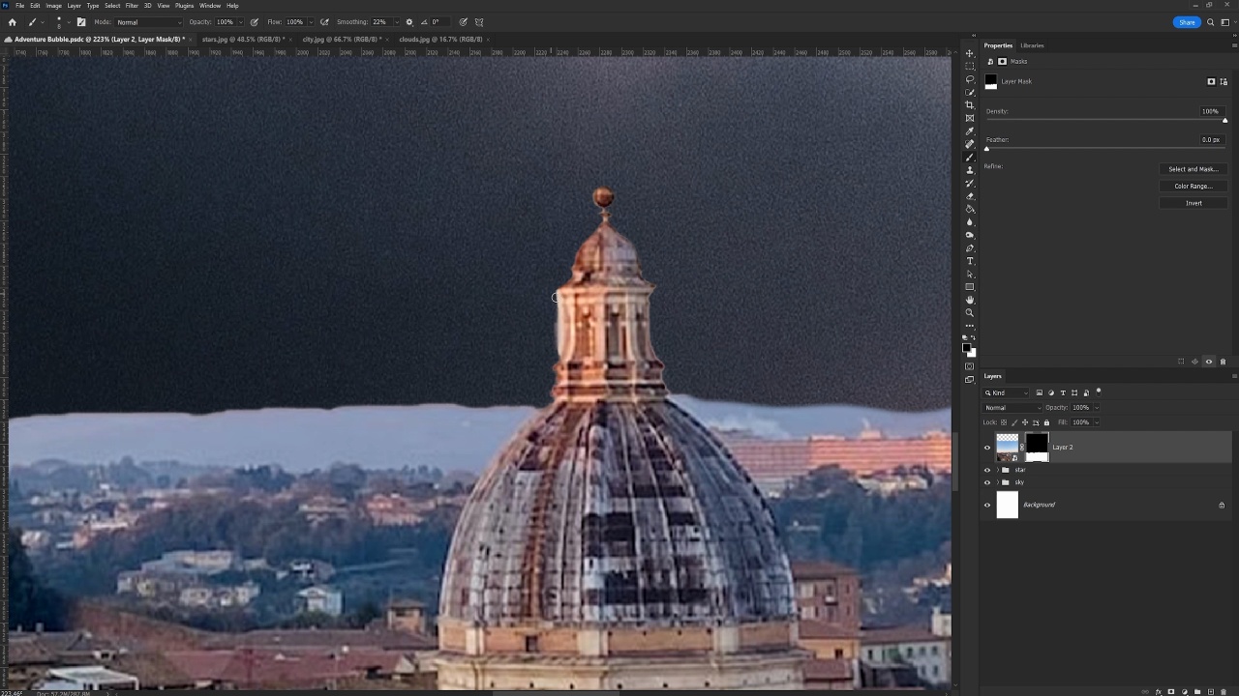
Task: Pick the Eyedropper tool
Action: point(970,131)
